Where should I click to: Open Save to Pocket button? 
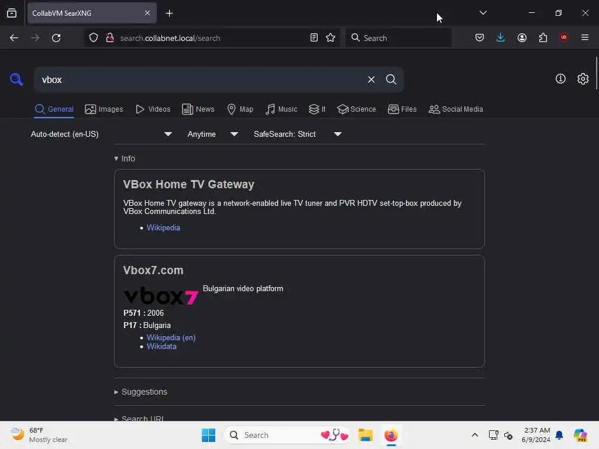click(x=480, y=38)
